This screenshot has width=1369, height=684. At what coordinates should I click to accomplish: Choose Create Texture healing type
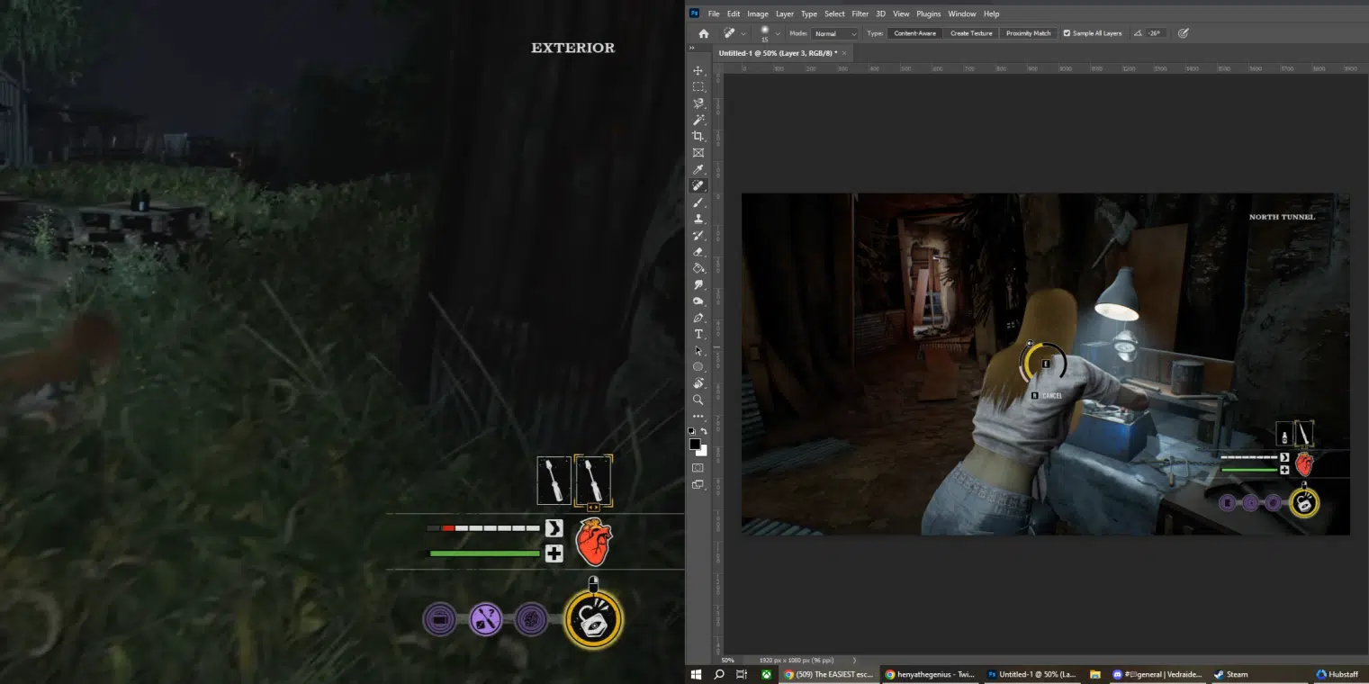971,33
